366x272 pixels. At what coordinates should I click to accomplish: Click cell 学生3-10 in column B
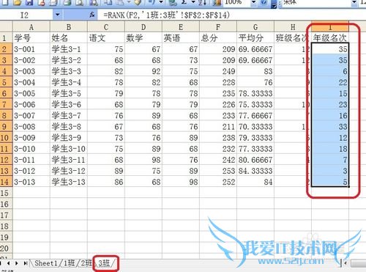[x=69, y=149]
